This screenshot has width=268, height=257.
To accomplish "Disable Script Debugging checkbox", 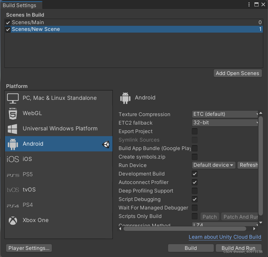I will (194, 199).
